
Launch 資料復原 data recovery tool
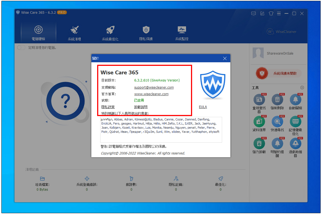pos(259,124)
